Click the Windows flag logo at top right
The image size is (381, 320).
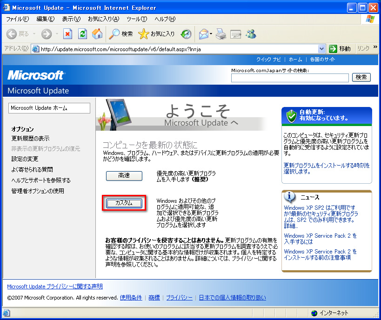pos(370,19)
